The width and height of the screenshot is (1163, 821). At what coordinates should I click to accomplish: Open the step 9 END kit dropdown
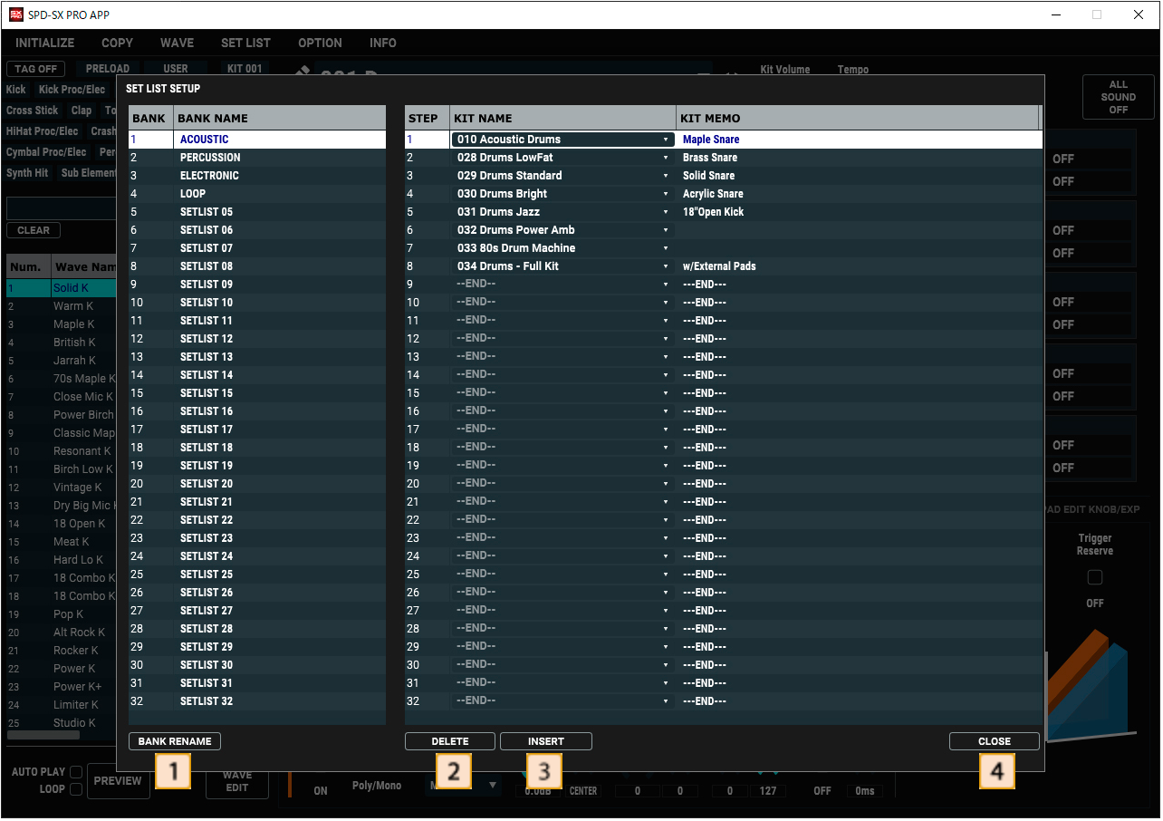click(x=666, y=285)
